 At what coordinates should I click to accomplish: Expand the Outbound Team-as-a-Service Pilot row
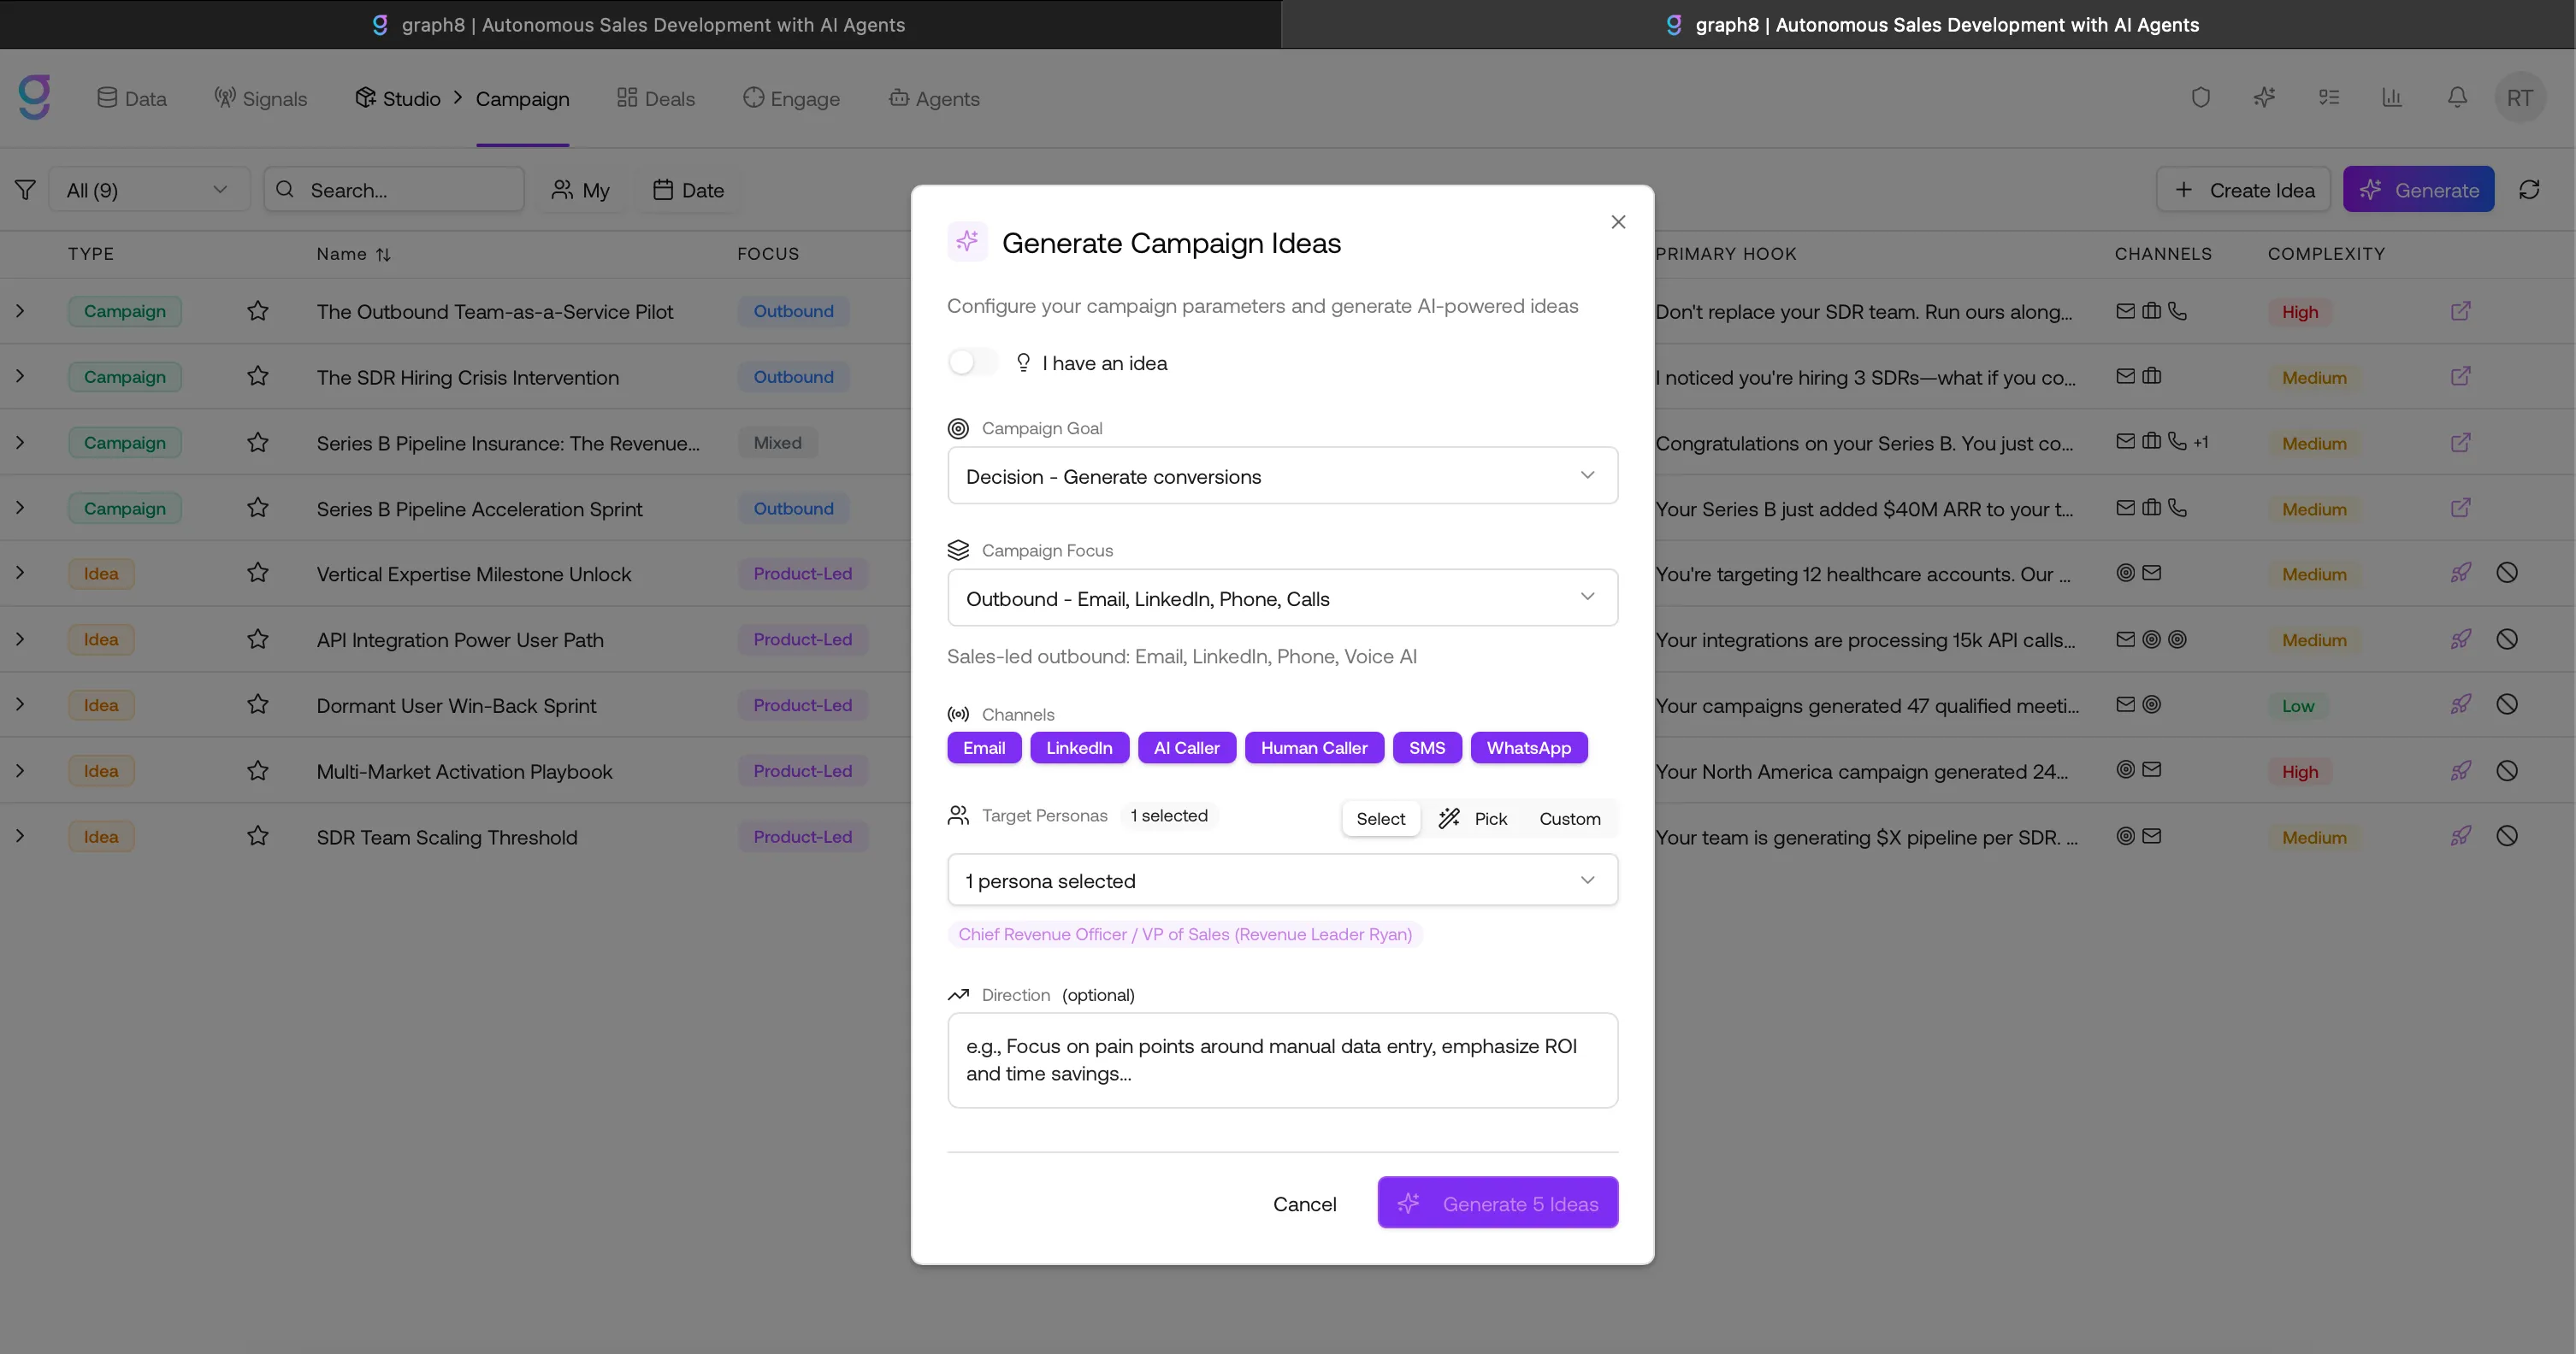point(21,311)
